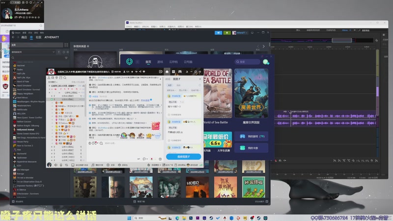Click the WeGame search field

pos(248,62)
